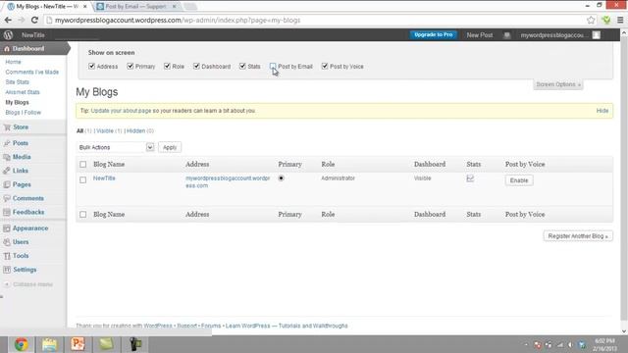Open sticky notes app in taskbar
628x353 pixels.
pos(107,344)
